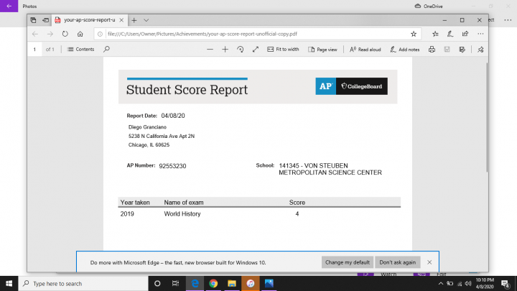Open Task View
The image size is (517, 291).
click(x=175, y=283)
